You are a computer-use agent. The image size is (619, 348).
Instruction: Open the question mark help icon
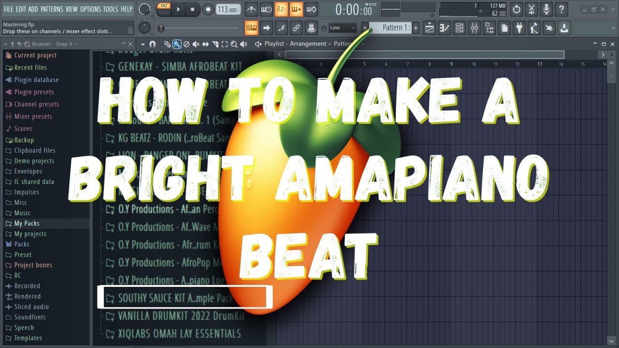pos(561,9)
